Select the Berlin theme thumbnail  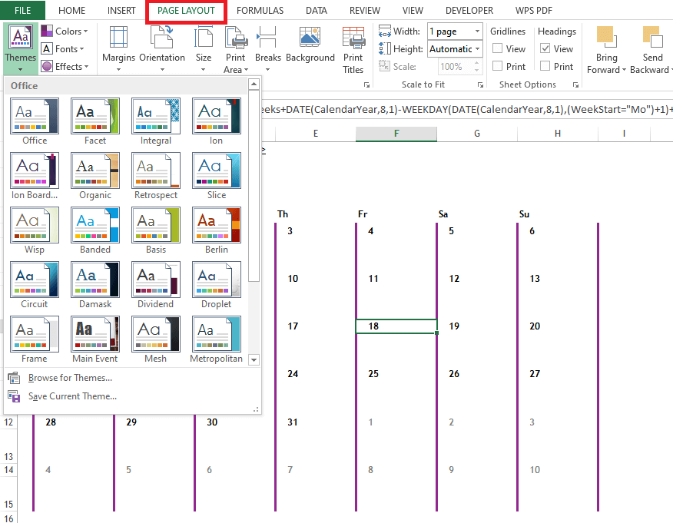(217, 226)
